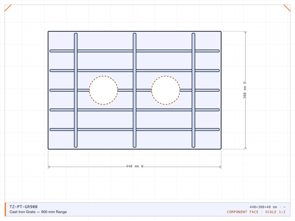This screenshot has height=221, width=295.
Task: Select the bottommost horizontal grate bar
Action: click(x=135, y=129)
